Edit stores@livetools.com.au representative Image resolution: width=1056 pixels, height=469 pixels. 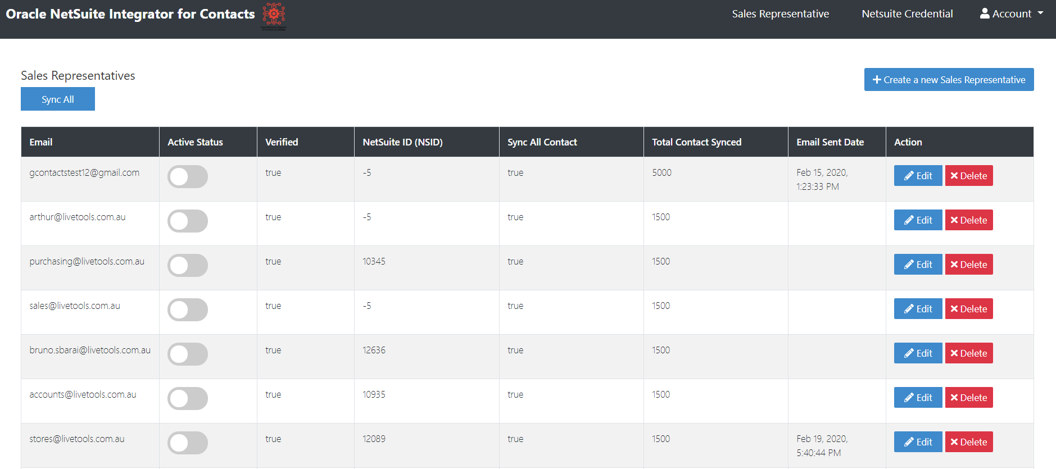pyautogui.click(x=918, y=442)
